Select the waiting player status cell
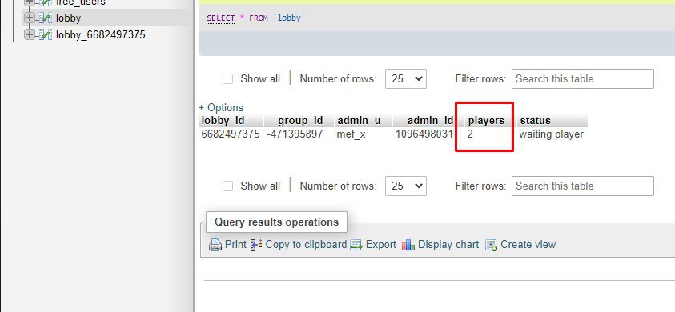675x312 pixels. point(552,134)
